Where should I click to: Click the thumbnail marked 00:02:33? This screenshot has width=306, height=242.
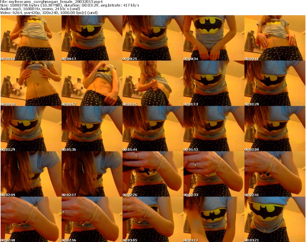click(x=214, y=174)
